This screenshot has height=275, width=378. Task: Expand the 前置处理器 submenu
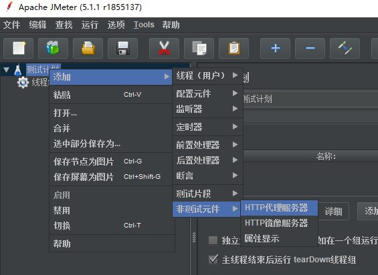pos(207,145)
